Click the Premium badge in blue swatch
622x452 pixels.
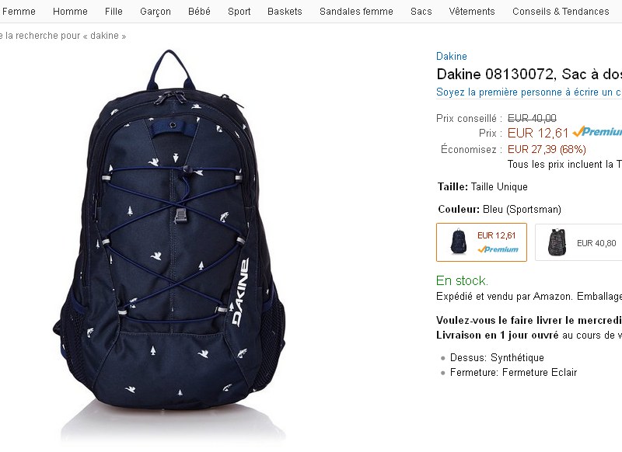pyautogui.click(x=498, y=249)
